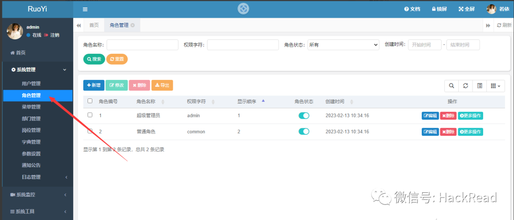Click the 搜索 search button
The image size is (514, 220).
tap(94, 59)
